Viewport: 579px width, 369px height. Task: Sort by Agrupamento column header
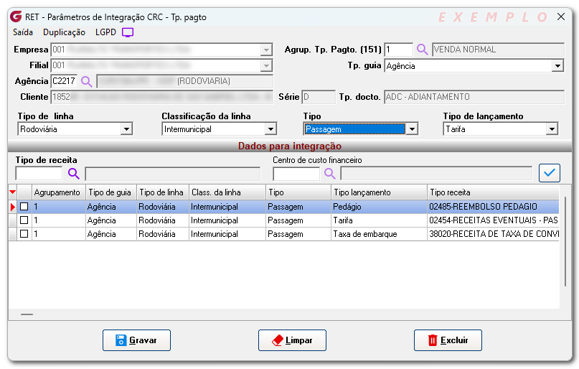tap(59, 192)
